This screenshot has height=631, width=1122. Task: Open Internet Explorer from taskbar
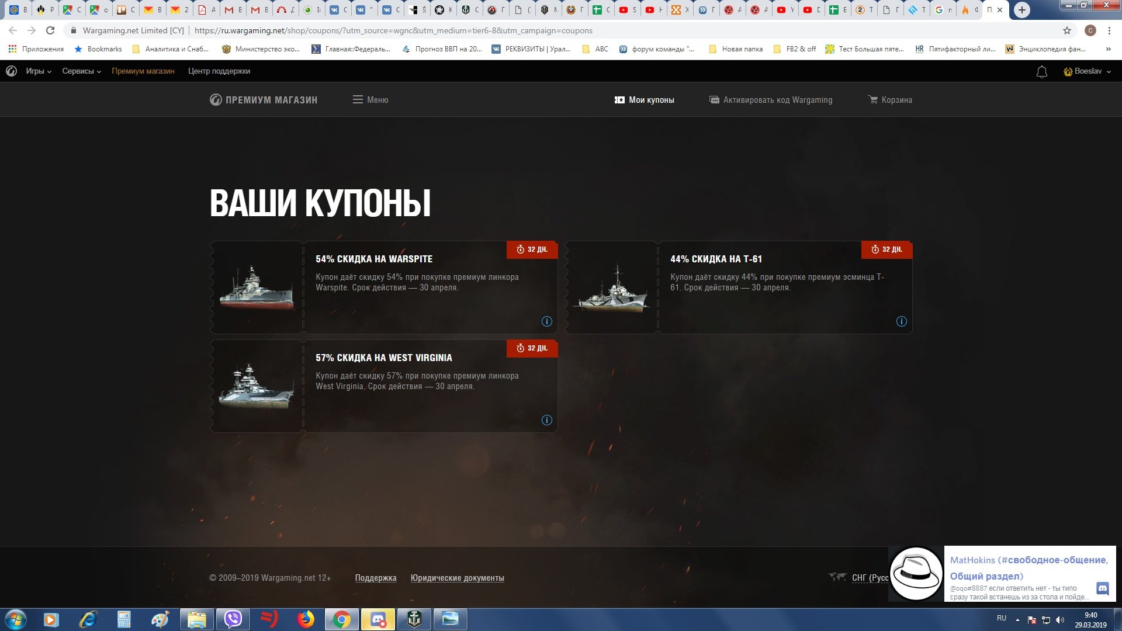click(x=88, y=619)
